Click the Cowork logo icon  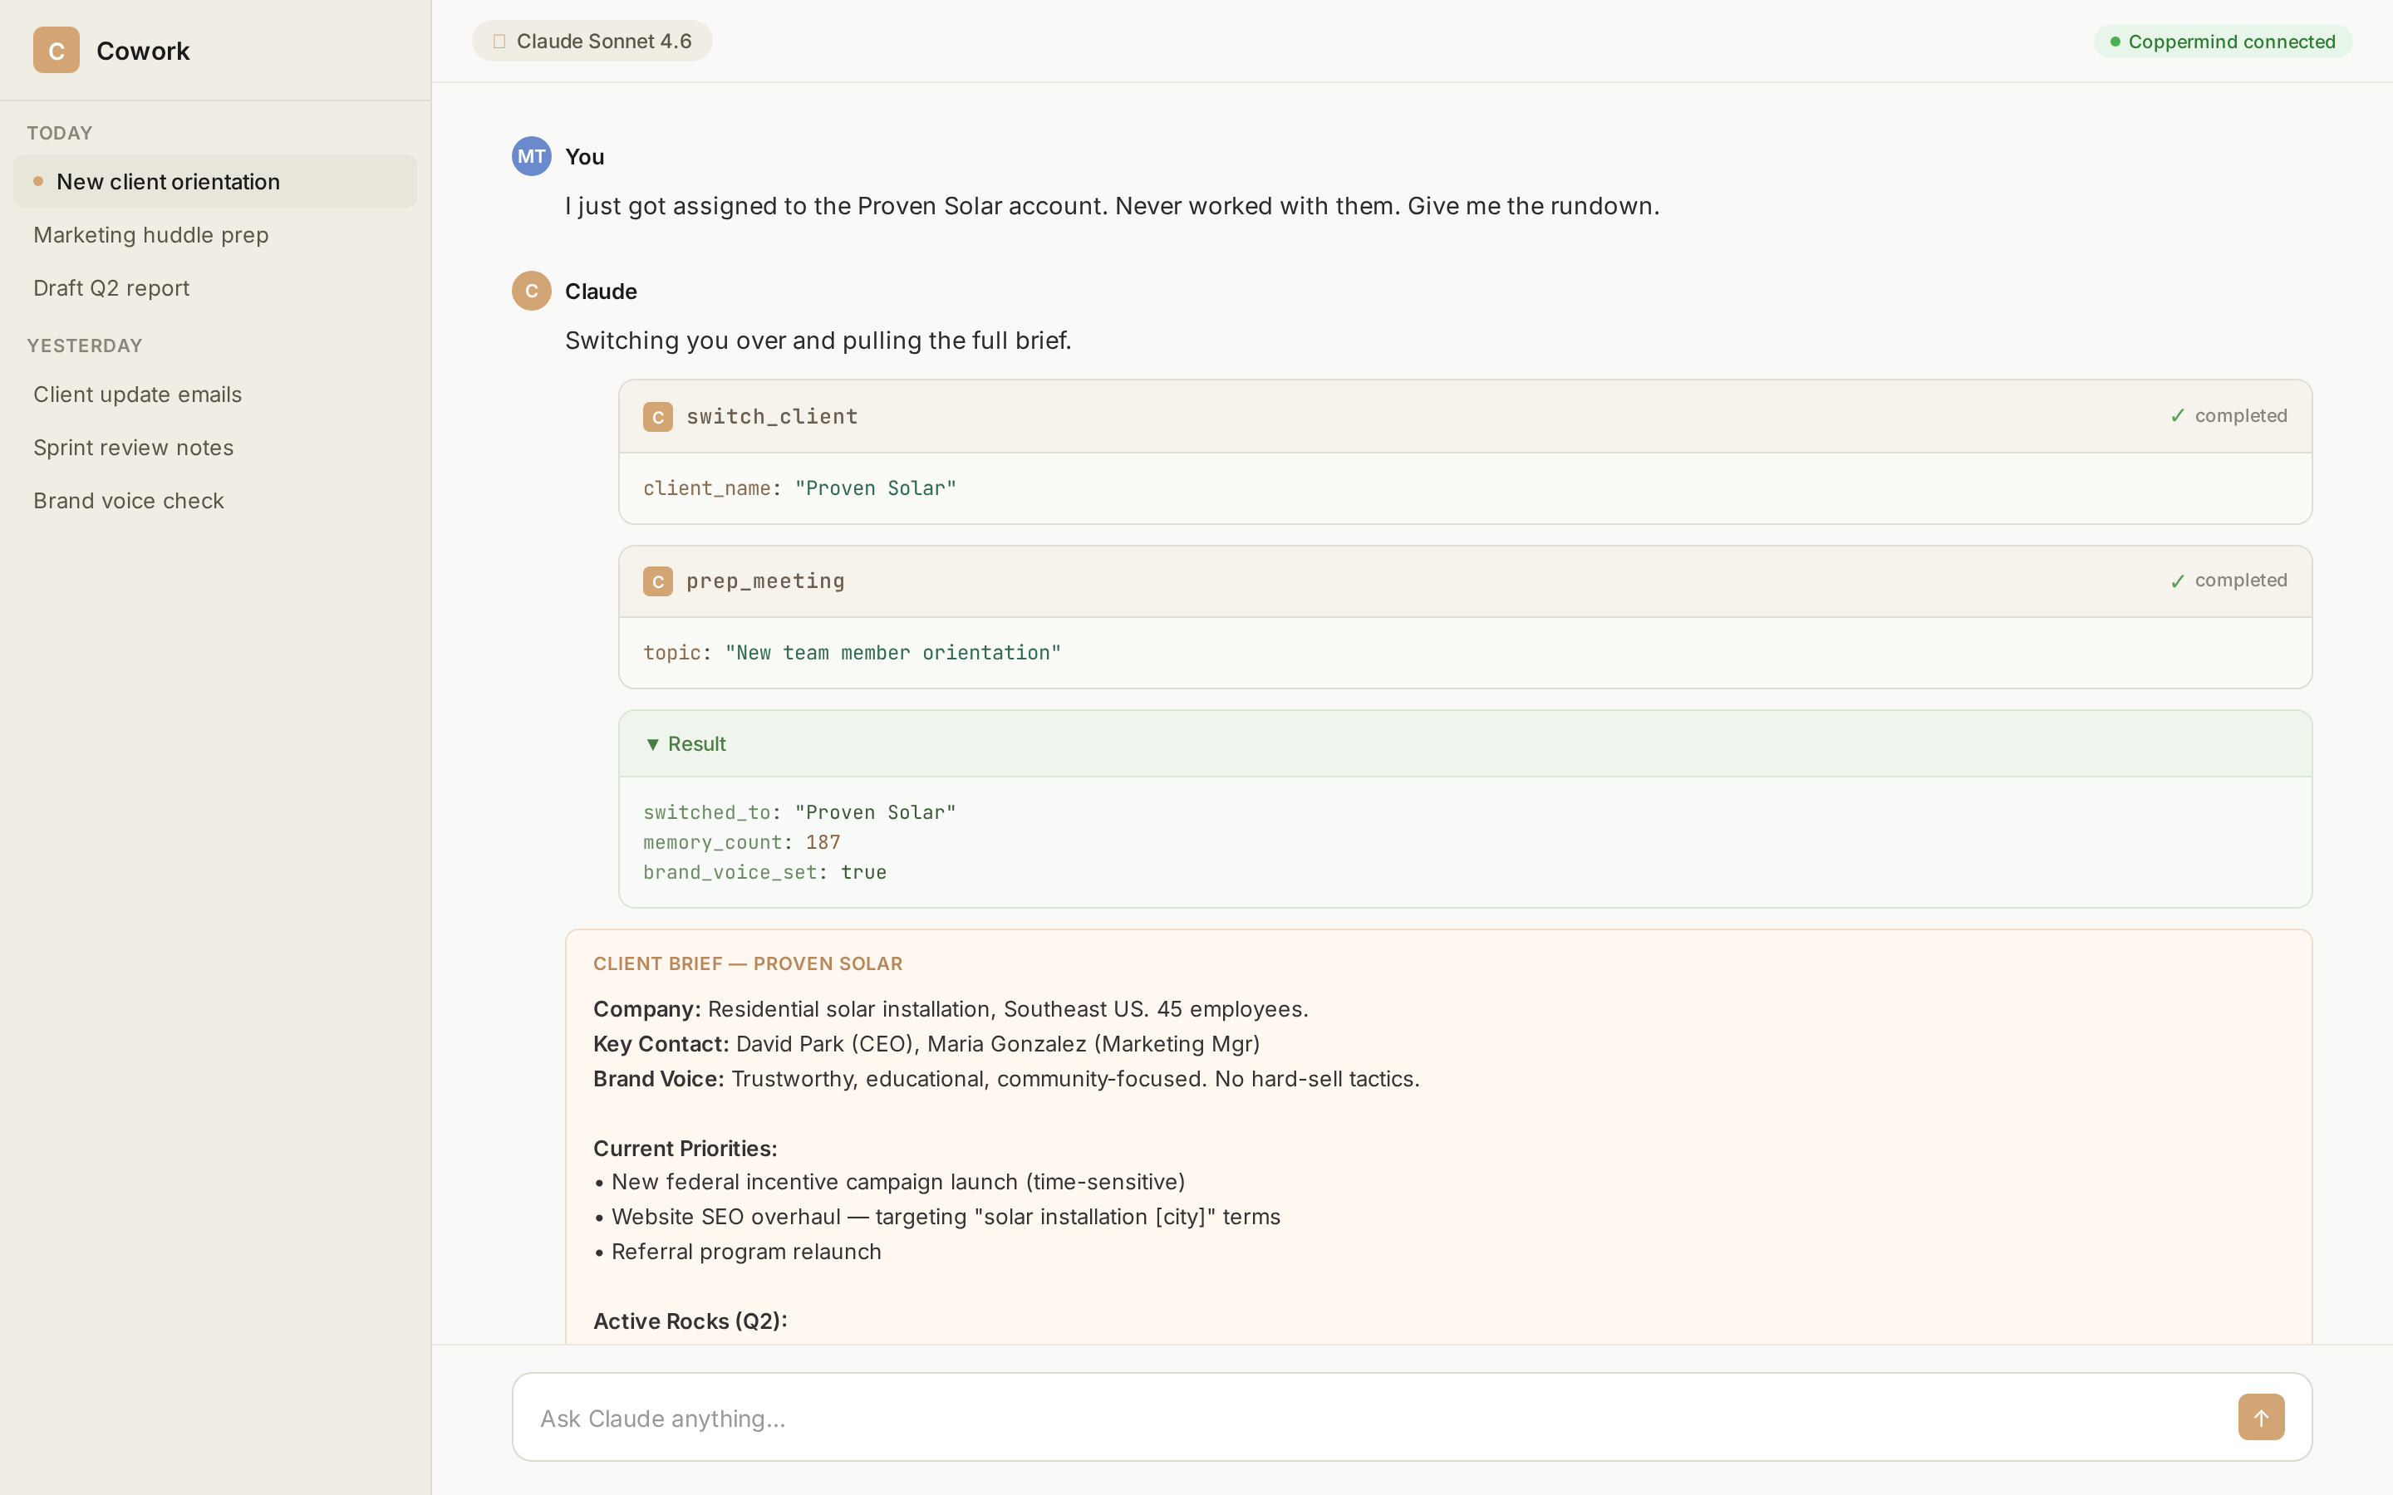click(x=57, y=51)
